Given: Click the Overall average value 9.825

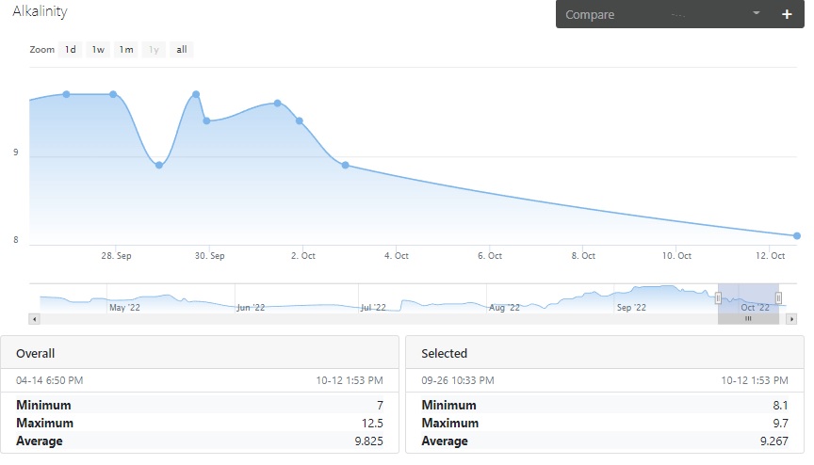Looking at the screenshot, I should point(368,441).
